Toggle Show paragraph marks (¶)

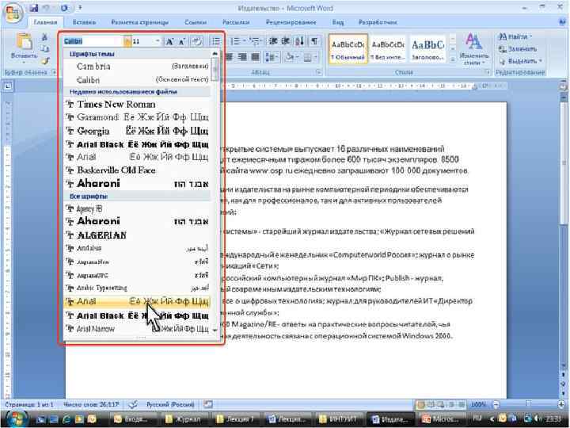[x=314, y=41]
